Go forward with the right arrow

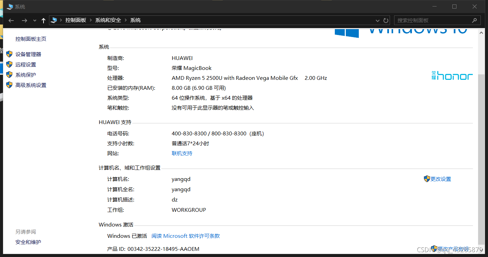pos(24,21)
